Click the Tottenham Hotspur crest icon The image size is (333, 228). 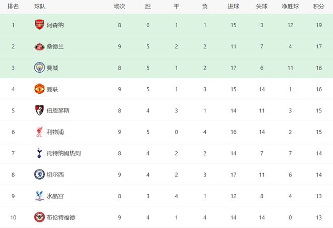click(x=39, y=153)
